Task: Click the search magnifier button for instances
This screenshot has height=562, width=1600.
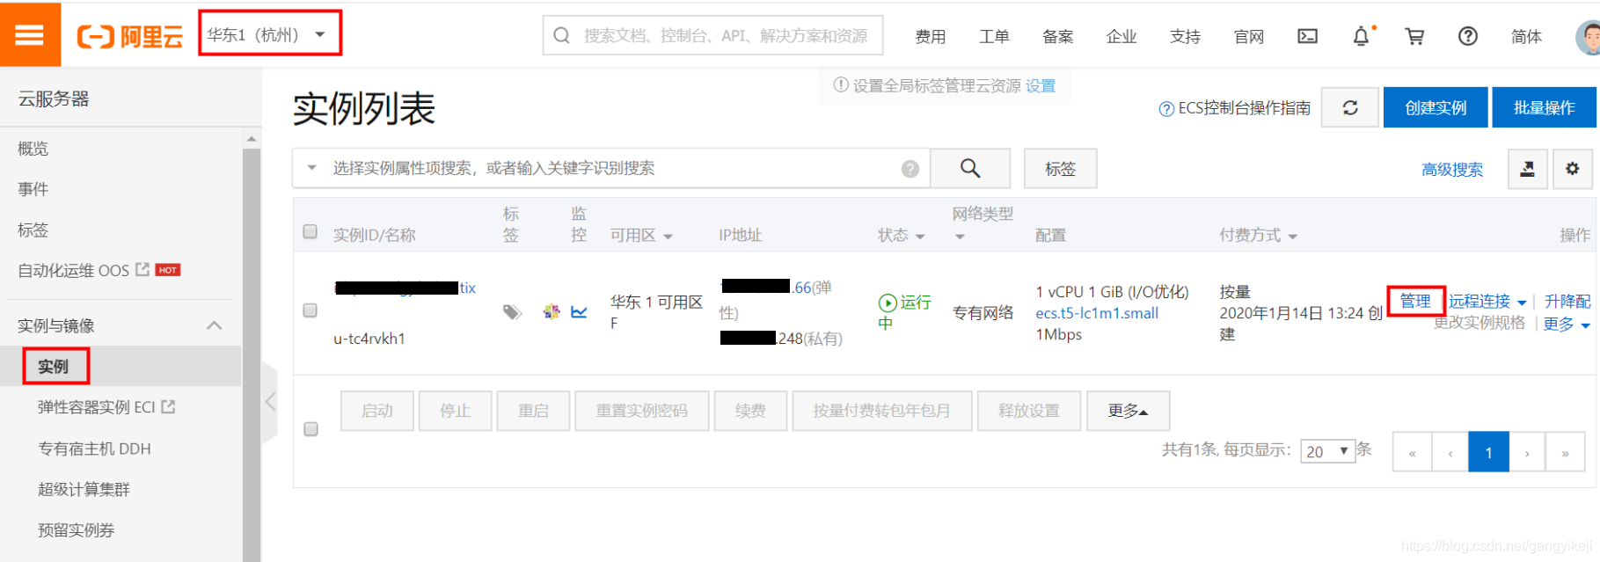Action: (x=970, y=168)
